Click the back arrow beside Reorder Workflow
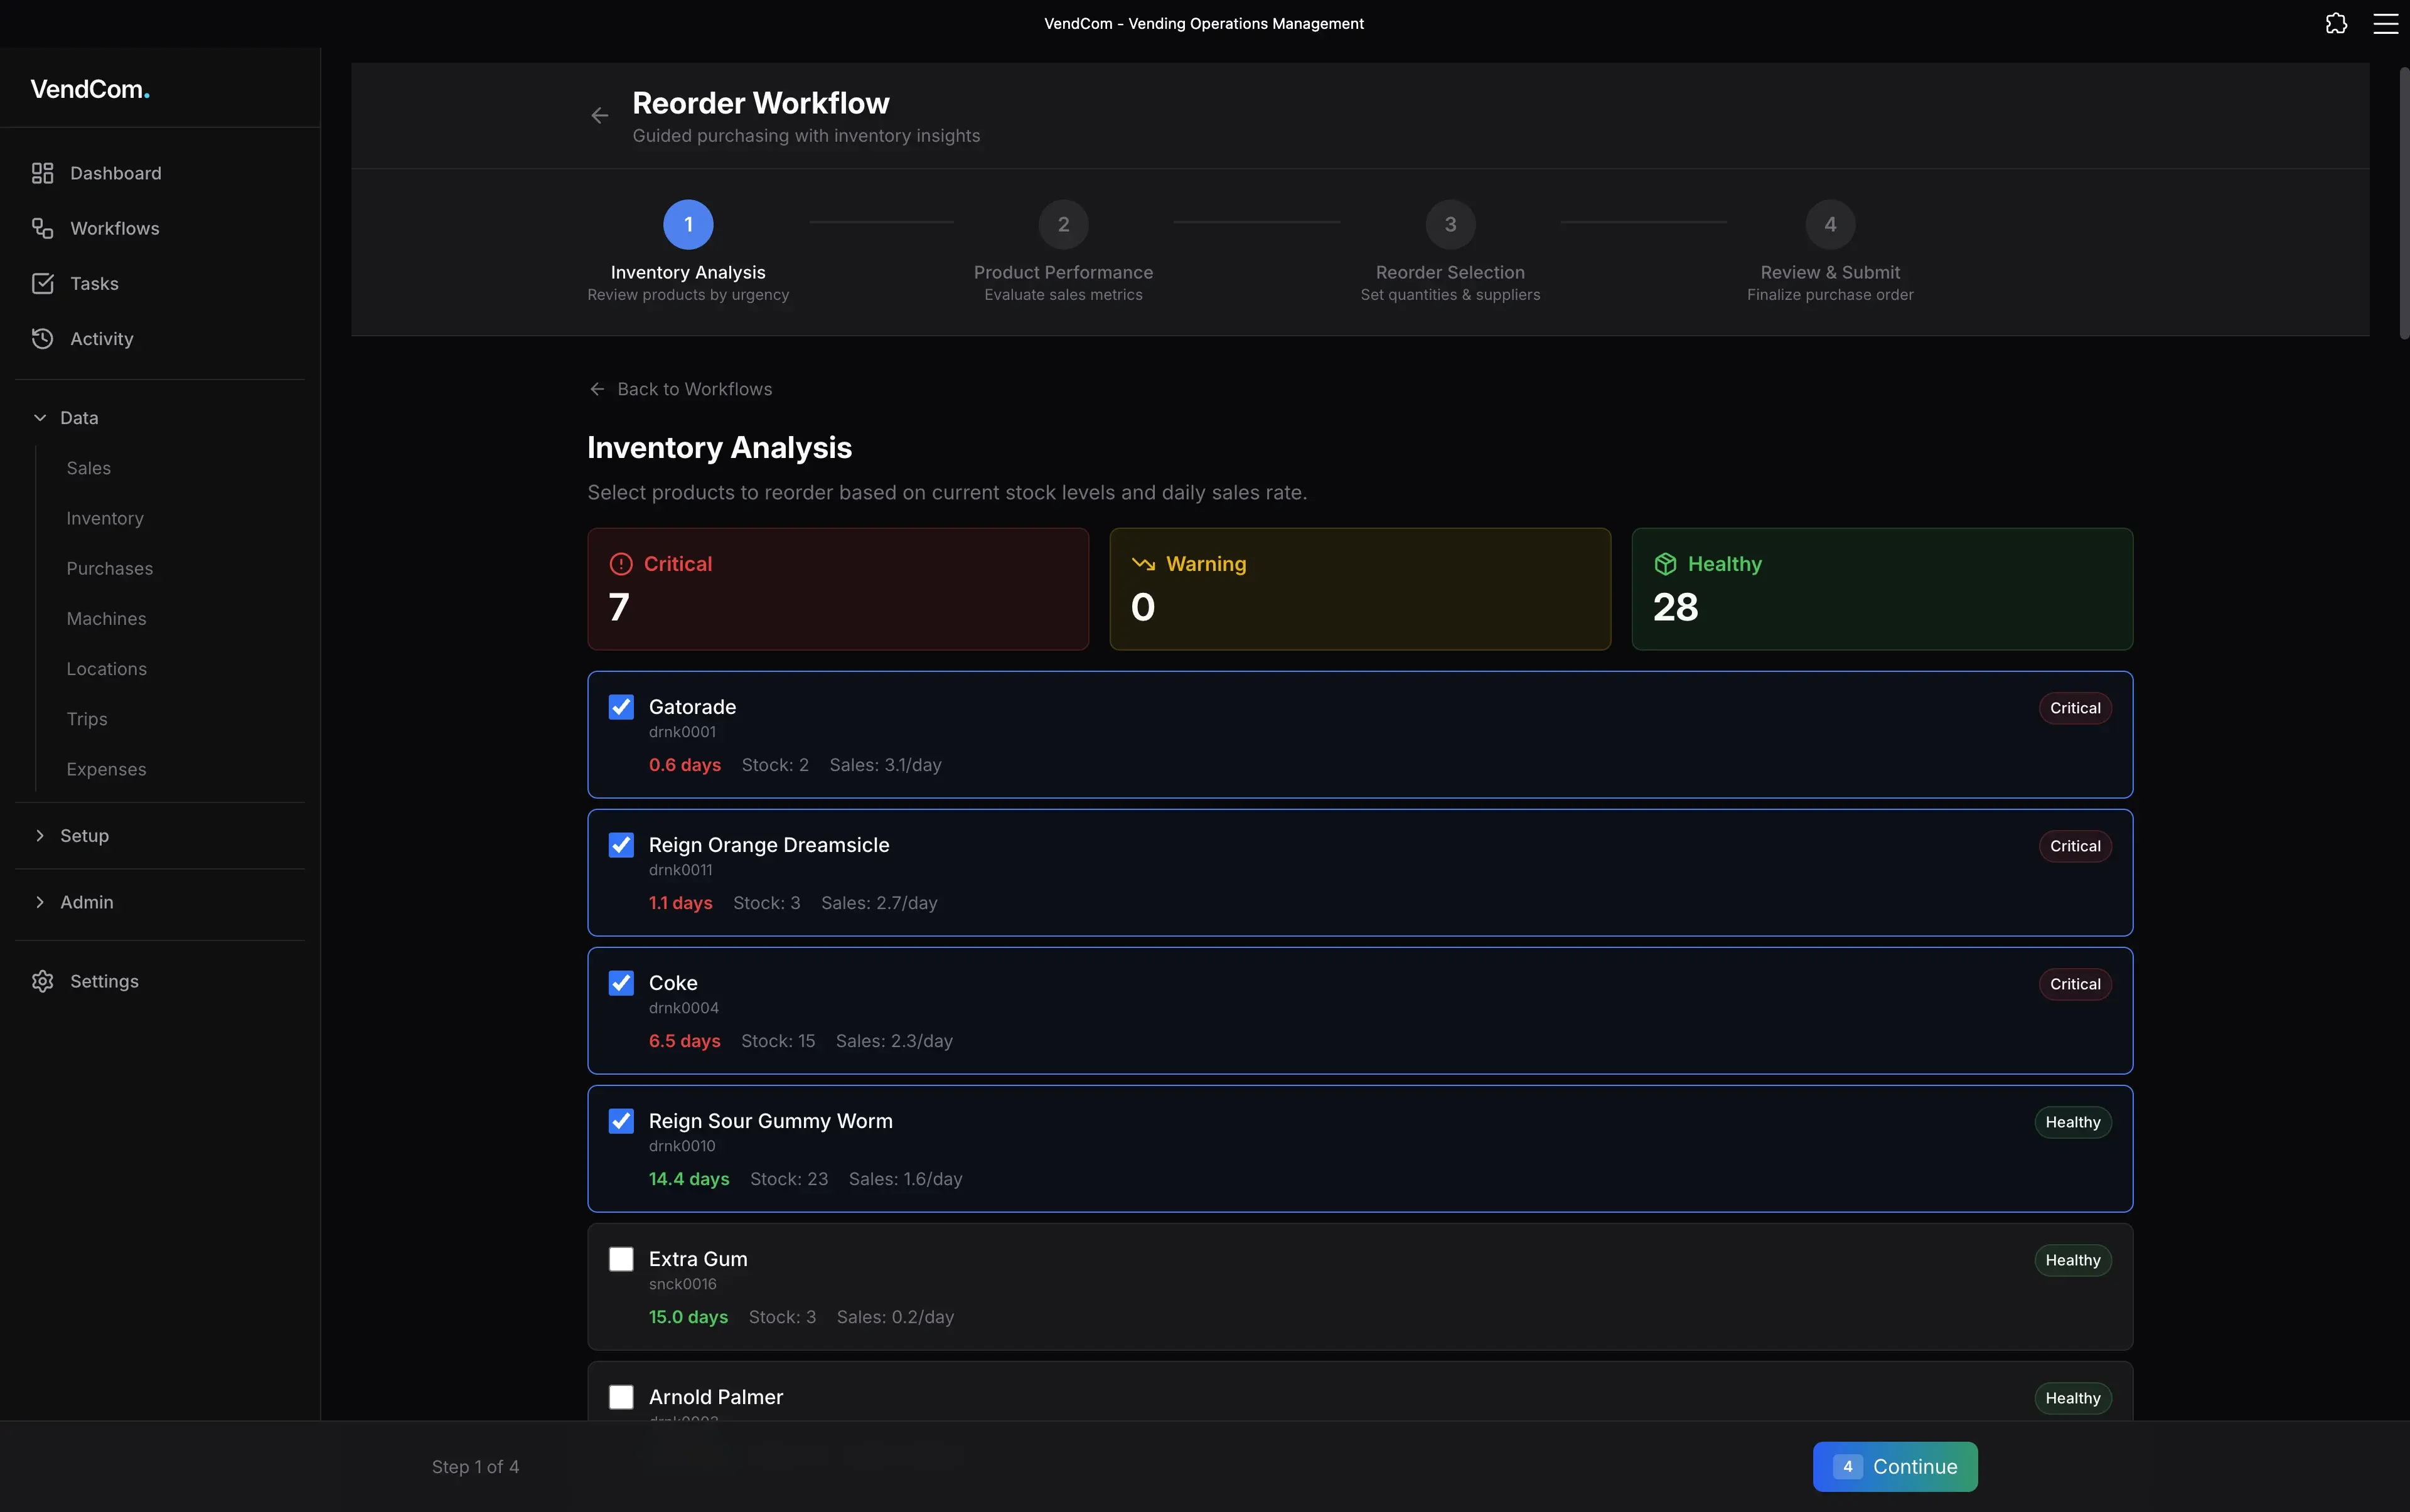This screenshot has width=2410, height=1512. 598,114
